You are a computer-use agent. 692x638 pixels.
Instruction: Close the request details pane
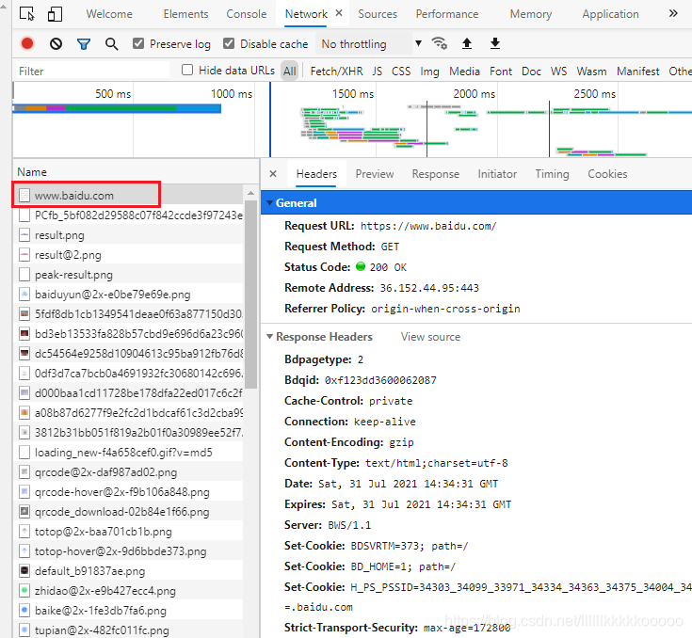273,174
